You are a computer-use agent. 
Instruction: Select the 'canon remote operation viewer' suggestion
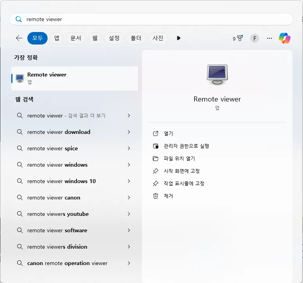click(74, 263)
